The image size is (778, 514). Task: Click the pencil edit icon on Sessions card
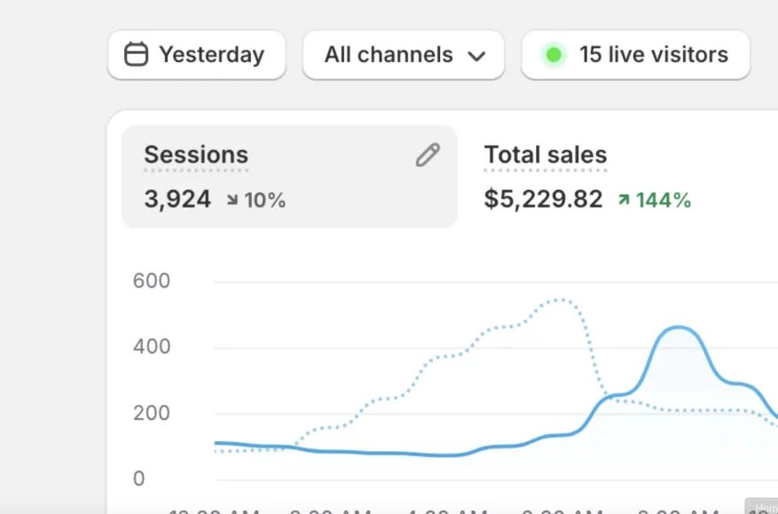click(x=428, y=155)
